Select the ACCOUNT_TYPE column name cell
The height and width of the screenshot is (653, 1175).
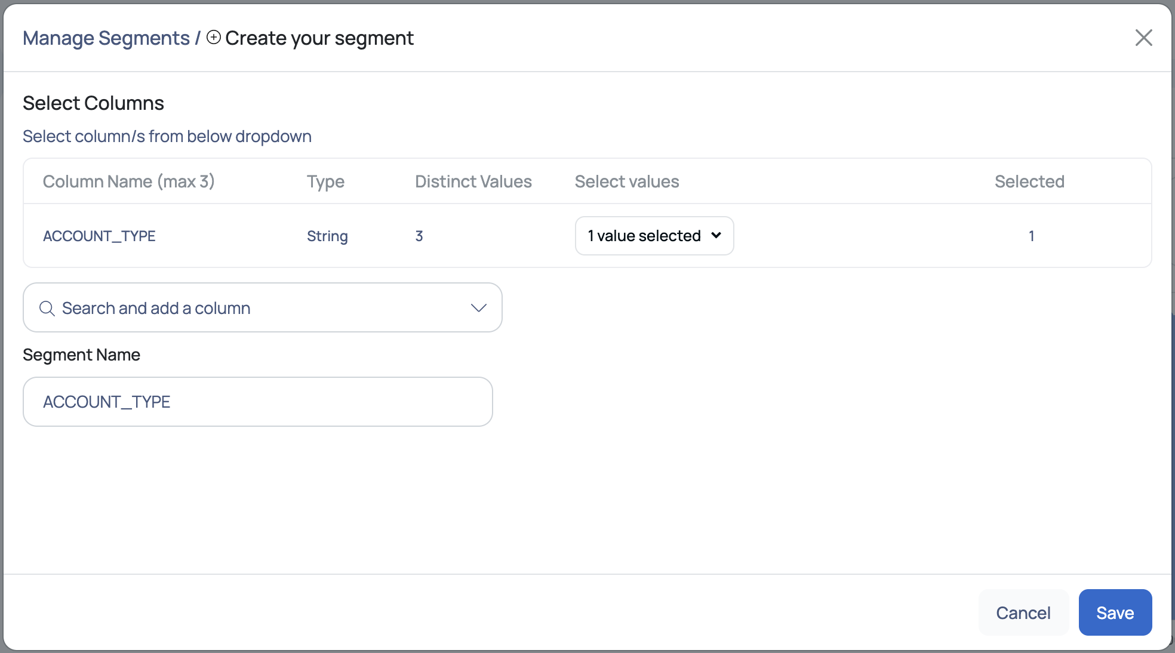pos(99,236)
